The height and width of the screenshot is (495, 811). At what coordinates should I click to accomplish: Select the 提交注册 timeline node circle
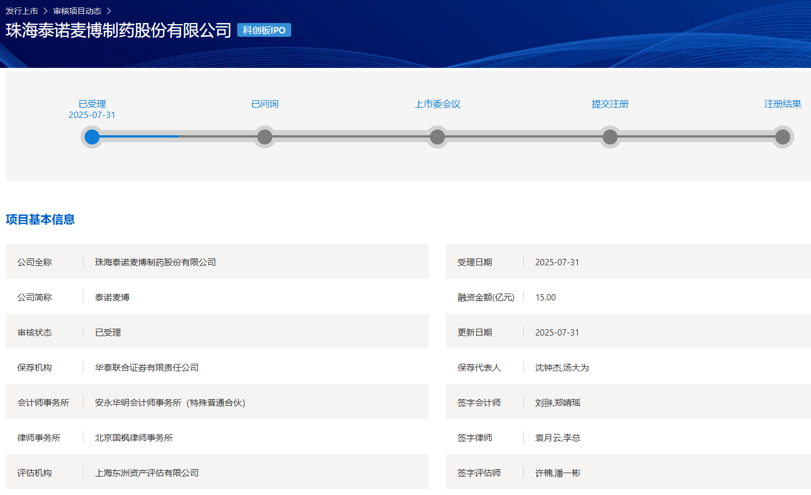click(610, 137)
